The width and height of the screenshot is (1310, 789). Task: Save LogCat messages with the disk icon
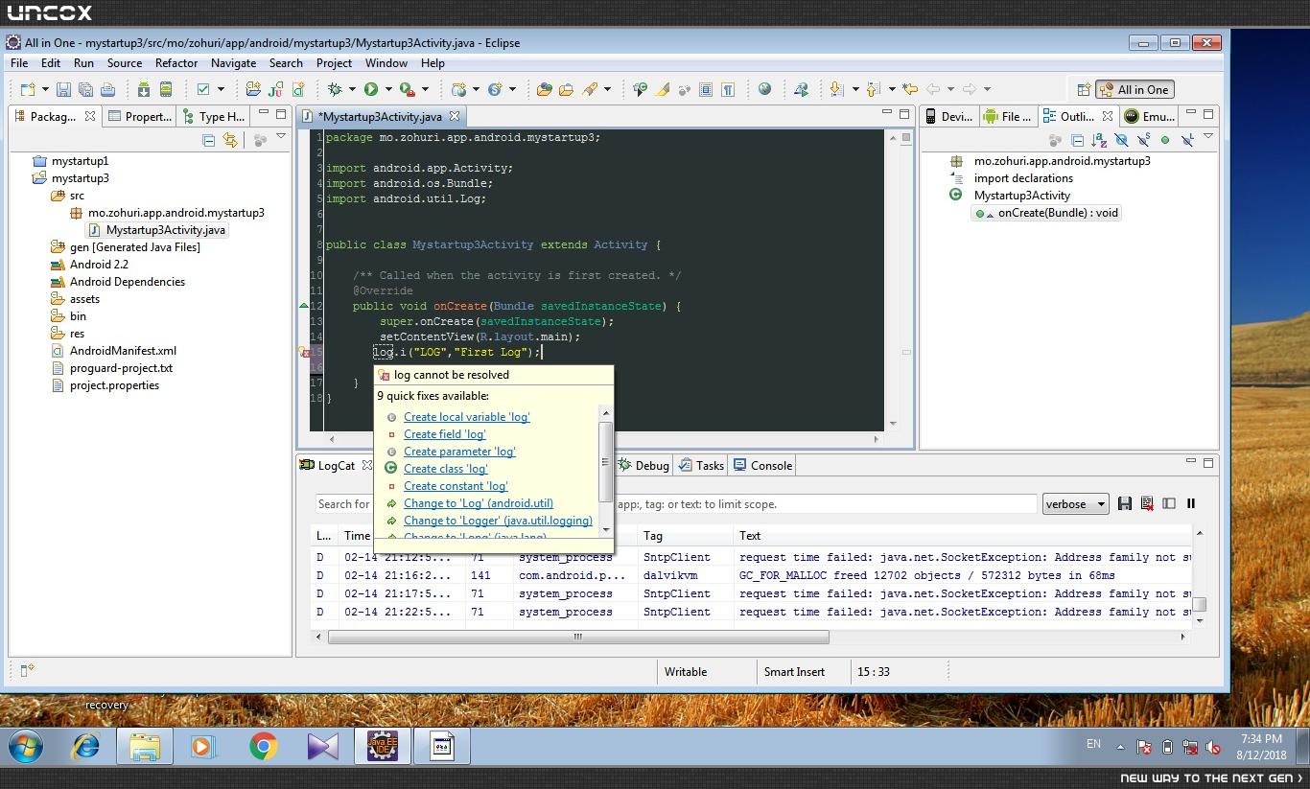coord(1125,503)
